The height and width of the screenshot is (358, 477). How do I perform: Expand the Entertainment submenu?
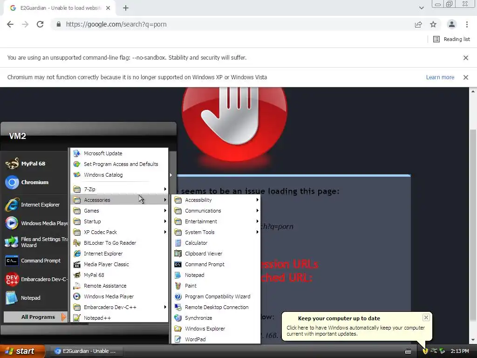[216, 221]
